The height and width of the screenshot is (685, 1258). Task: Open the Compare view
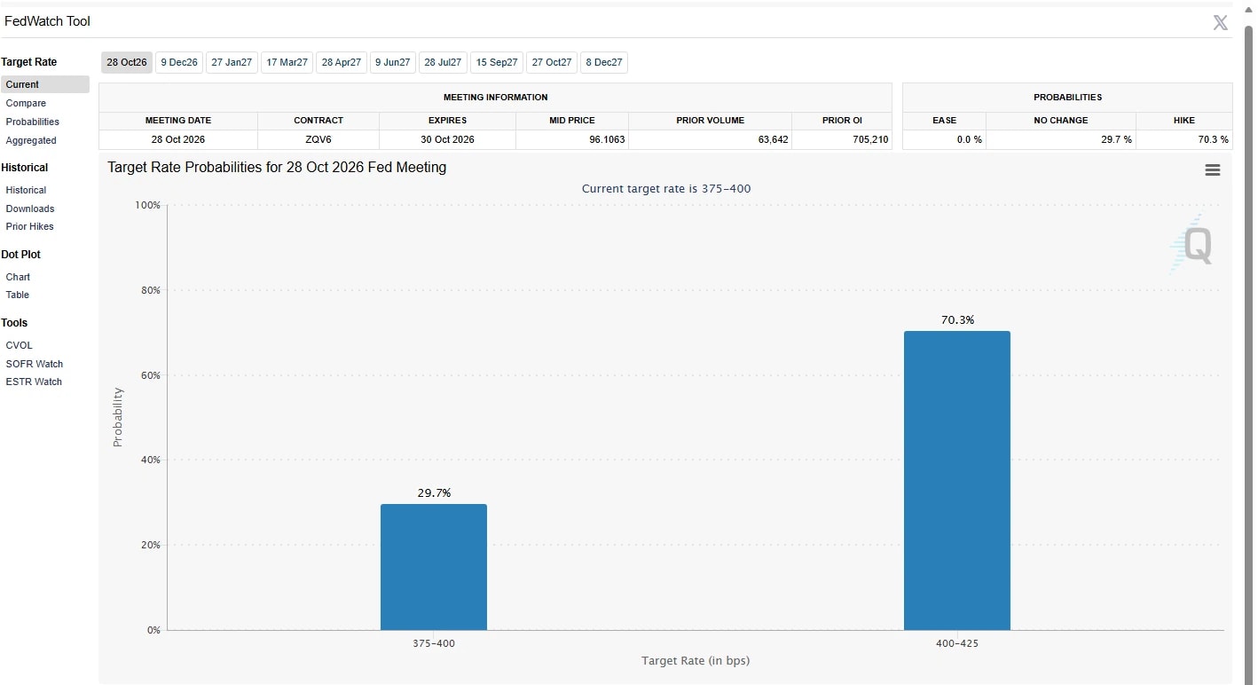[x=26, y=103]
